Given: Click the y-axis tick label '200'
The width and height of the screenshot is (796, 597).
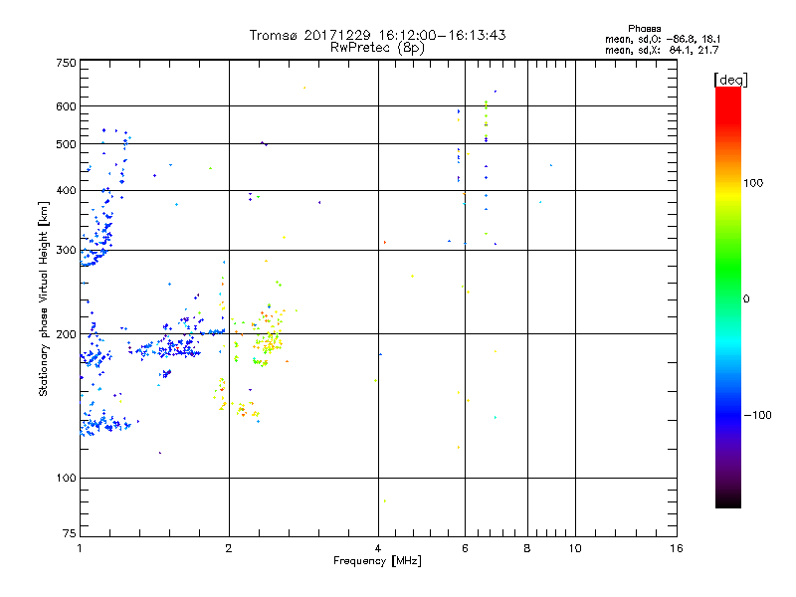Looking at the screenshot, I should click(x=66, y=334).
